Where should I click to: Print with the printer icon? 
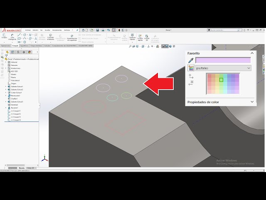pos(103,30)
